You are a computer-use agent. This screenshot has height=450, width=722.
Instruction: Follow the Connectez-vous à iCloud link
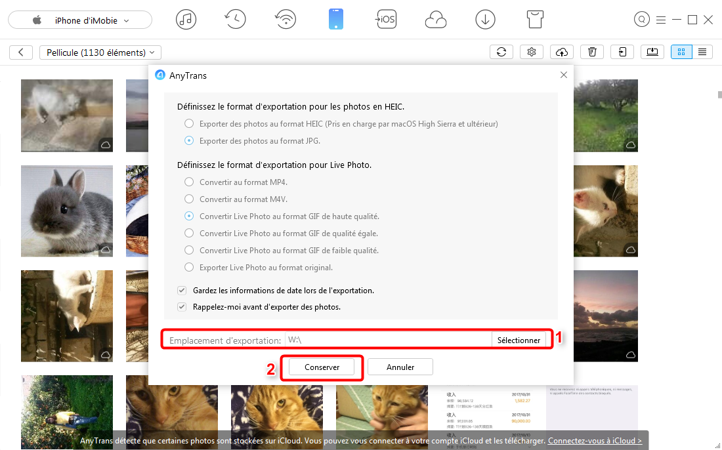tap(594, 440)
